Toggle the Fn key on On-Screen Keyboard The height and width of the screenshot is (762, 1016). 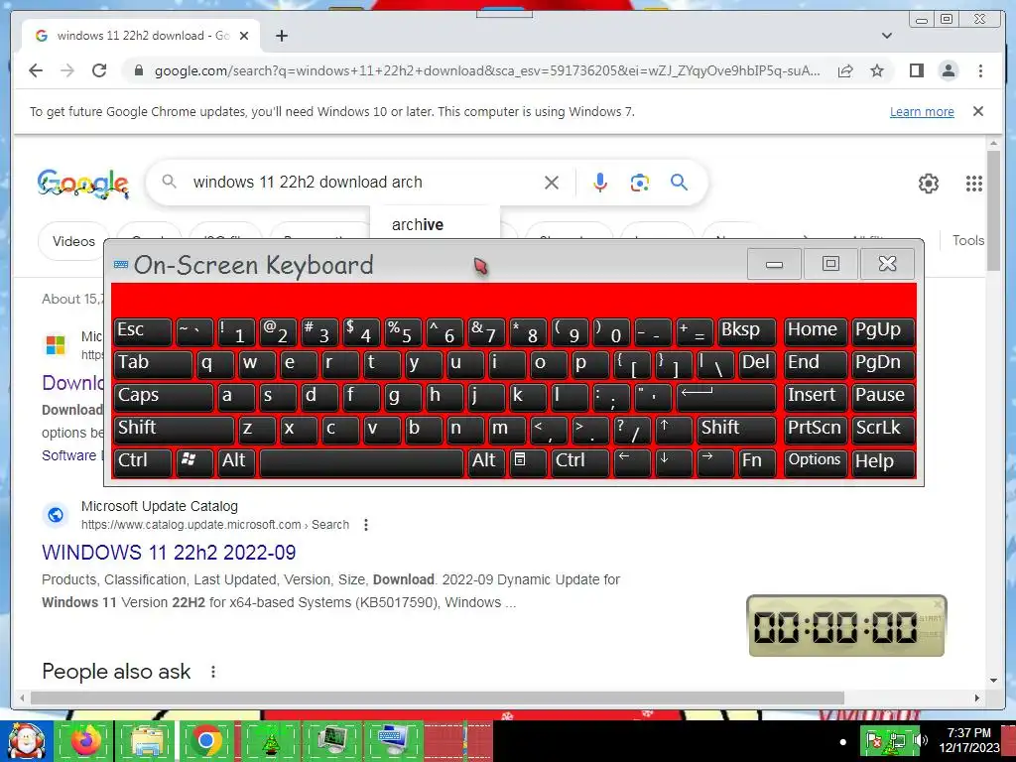click(757, 461)
